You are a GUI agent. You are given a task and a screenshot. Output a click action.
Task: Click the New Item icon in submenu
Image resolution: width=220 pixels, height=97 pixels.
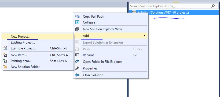click(5, 55)
